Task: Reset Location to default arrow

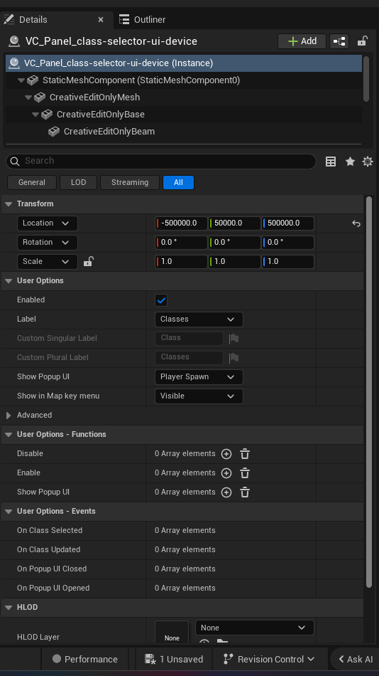Action: 356,223
